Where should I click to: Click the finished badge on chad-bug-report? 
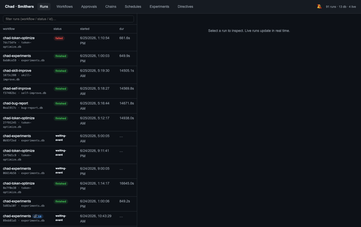(x=61, y=103)
